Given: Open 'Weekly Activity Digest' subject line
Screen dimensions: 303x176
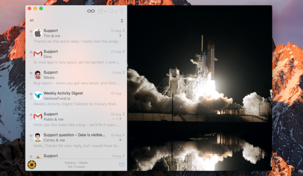Looking at the screenshot, I should [63, 93].
